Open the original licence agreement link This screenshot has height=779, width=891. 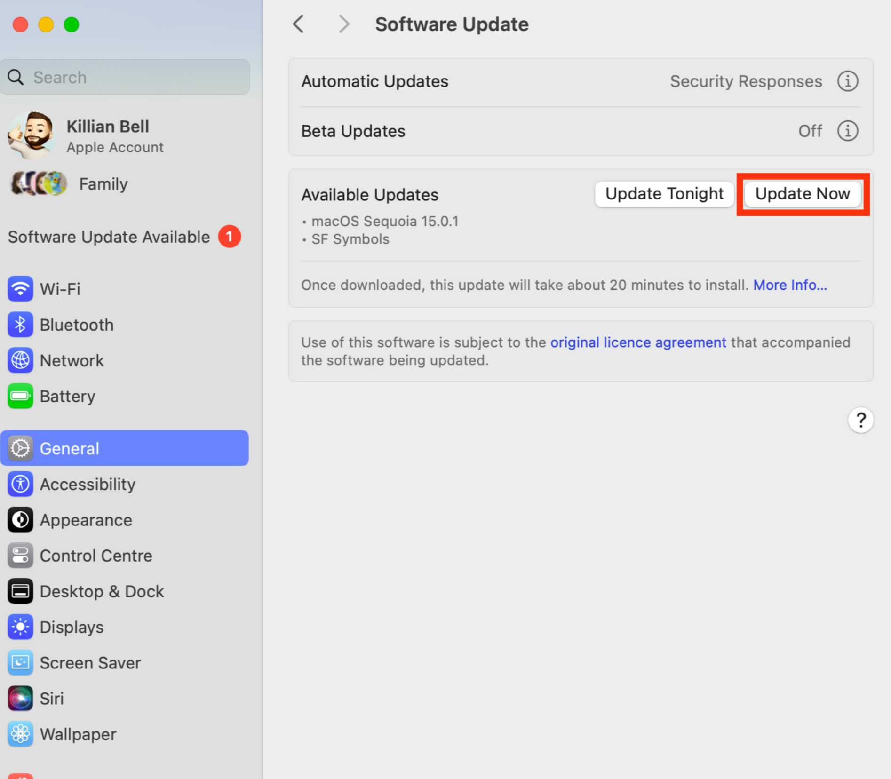click(638, 342)
